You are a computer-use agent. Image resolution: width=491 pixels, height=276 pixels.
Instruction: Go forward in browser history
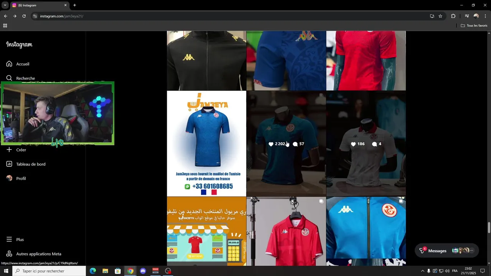tap(15, 16)
